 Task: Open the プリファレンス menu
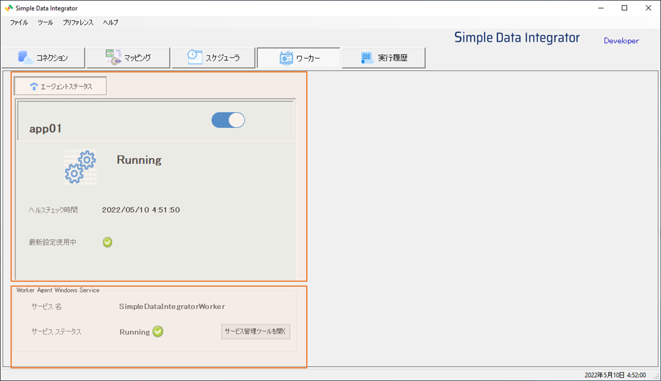(x=78, y=23)
